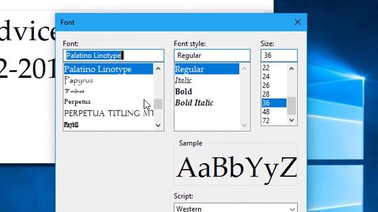The height and width of the screenshot is (212, 378).
Task: Click the Size input field
Action: pyautogui.click(x=279, y=55)
